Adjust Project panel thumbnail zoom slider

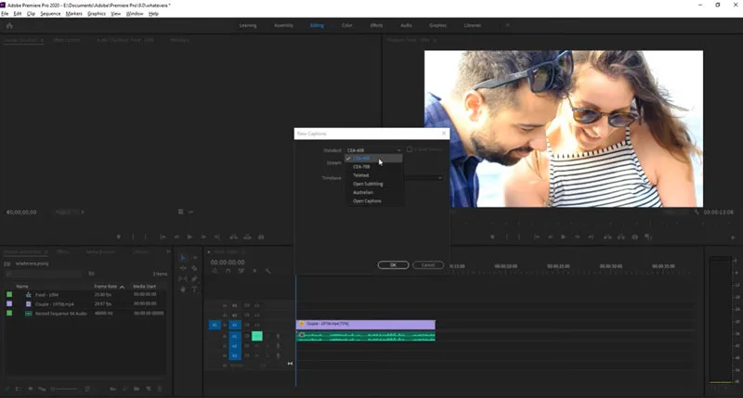click(64, 389)
